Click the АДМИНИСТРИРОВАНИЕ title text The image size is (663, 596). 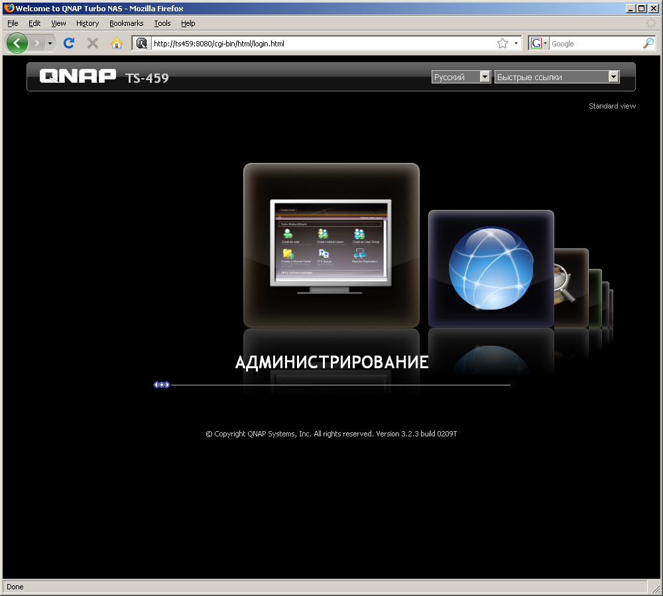pos(332,362)
